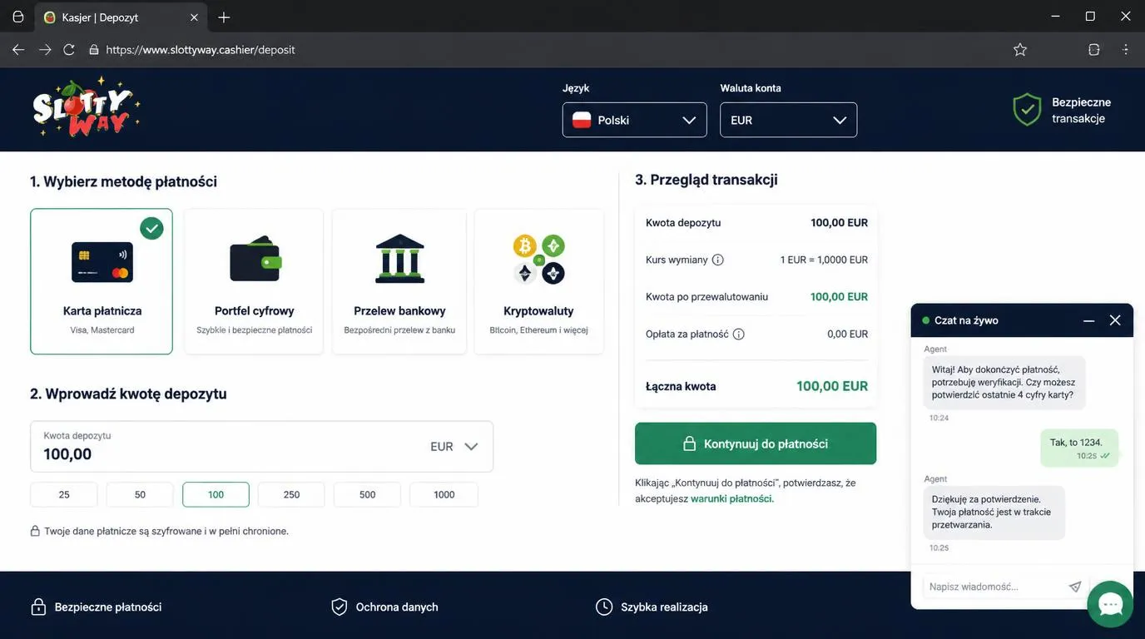Pick the 250 preset amount
The image size is (1145, 639).
pos(291,494)
